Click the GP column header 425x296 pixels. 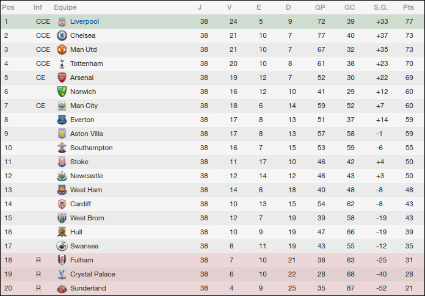click(x=320, y=7)
